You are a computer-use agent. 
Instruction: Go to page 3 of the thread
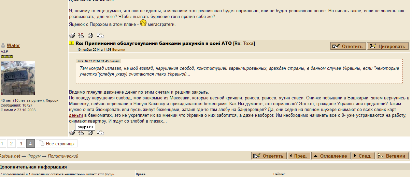pos(21,144)
